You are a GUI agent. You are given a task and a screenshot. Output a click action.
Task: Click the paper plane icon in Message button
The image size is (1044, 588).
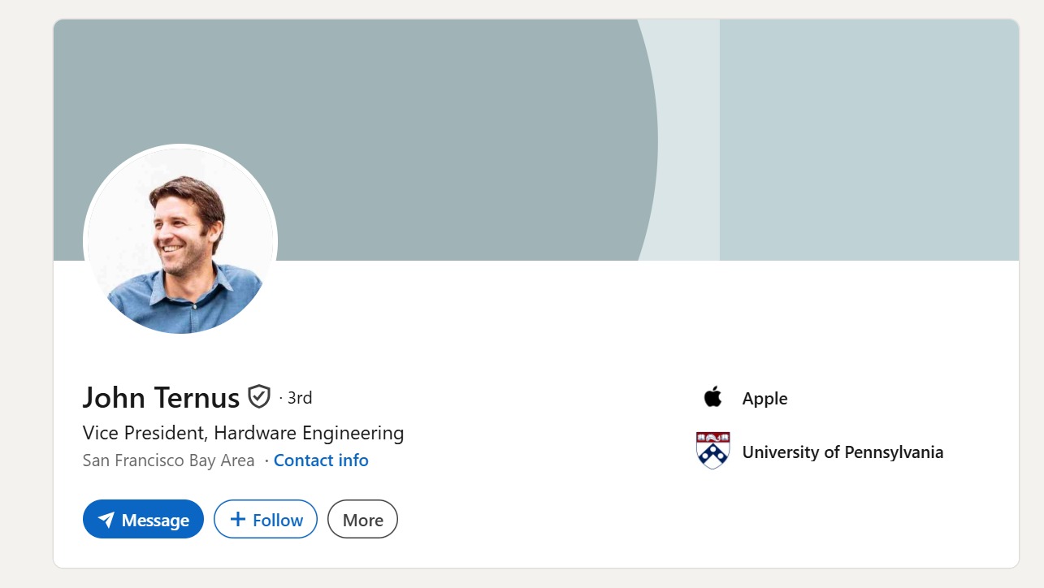[x=108, y=519]
